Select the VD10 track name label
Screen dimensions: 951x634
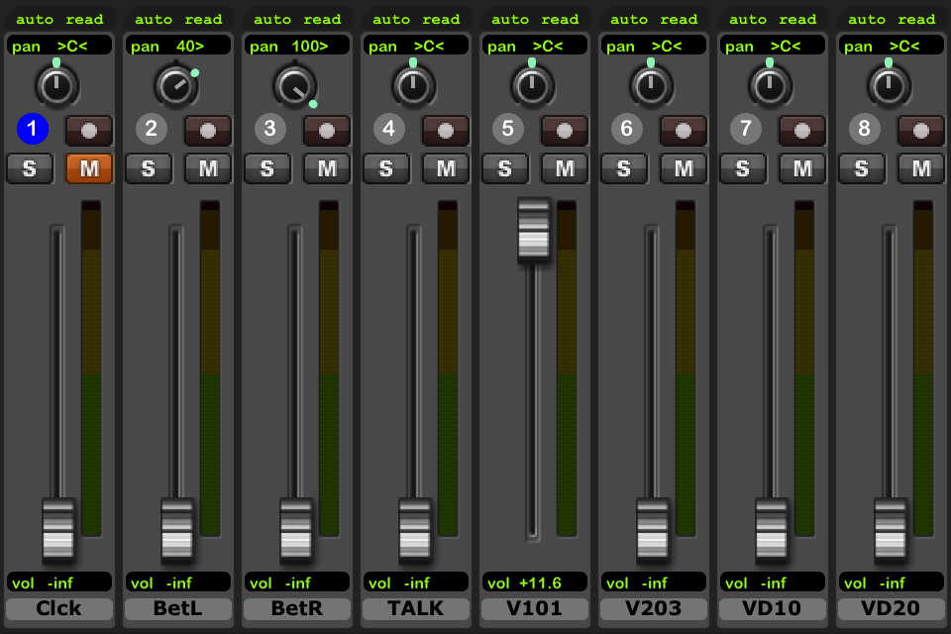(x=773, y=608)
